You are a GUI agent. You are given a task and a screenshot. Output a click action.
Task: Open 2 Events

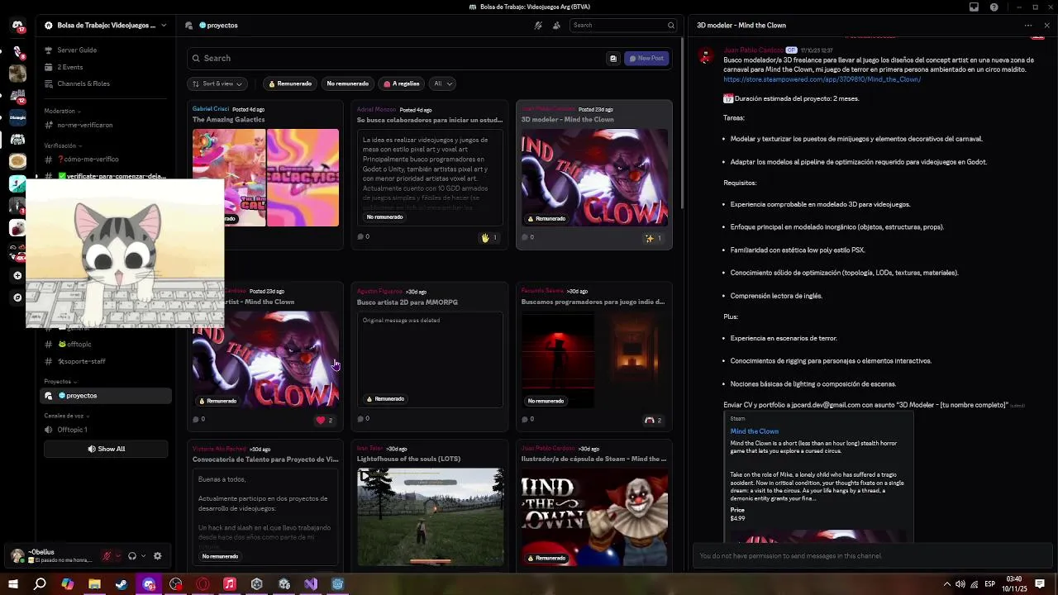tap(70, 67)
